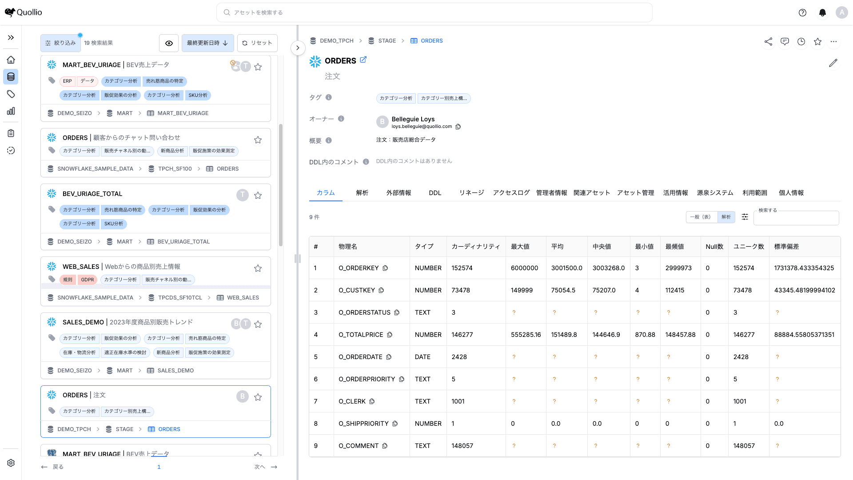Click the pencil edit icon for ORDERS
853x480 pixels.
[x=833, y=63]
